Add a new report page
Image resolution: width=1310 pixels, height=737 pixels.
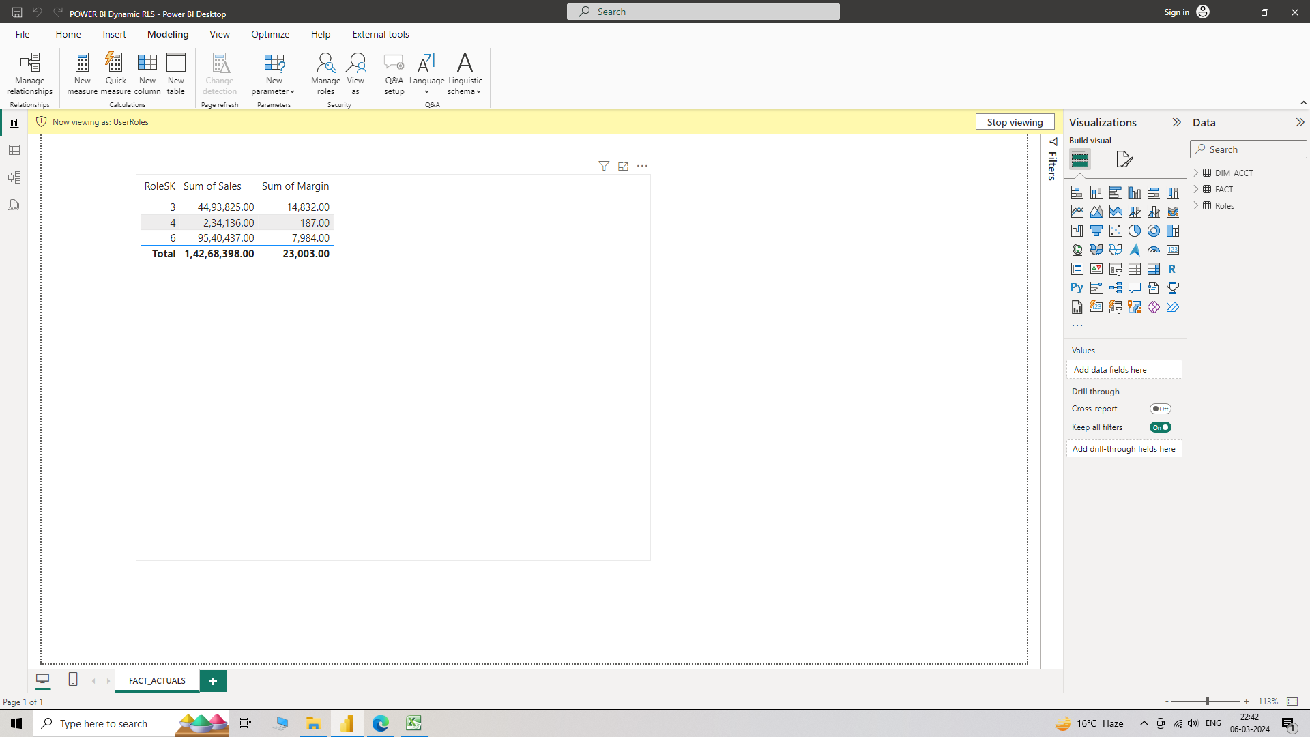[213, 681]
